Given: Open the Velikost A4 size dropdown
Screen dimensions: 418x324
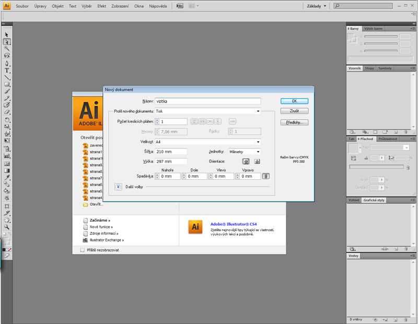Looking at the screenshot, I should point(258,142).
